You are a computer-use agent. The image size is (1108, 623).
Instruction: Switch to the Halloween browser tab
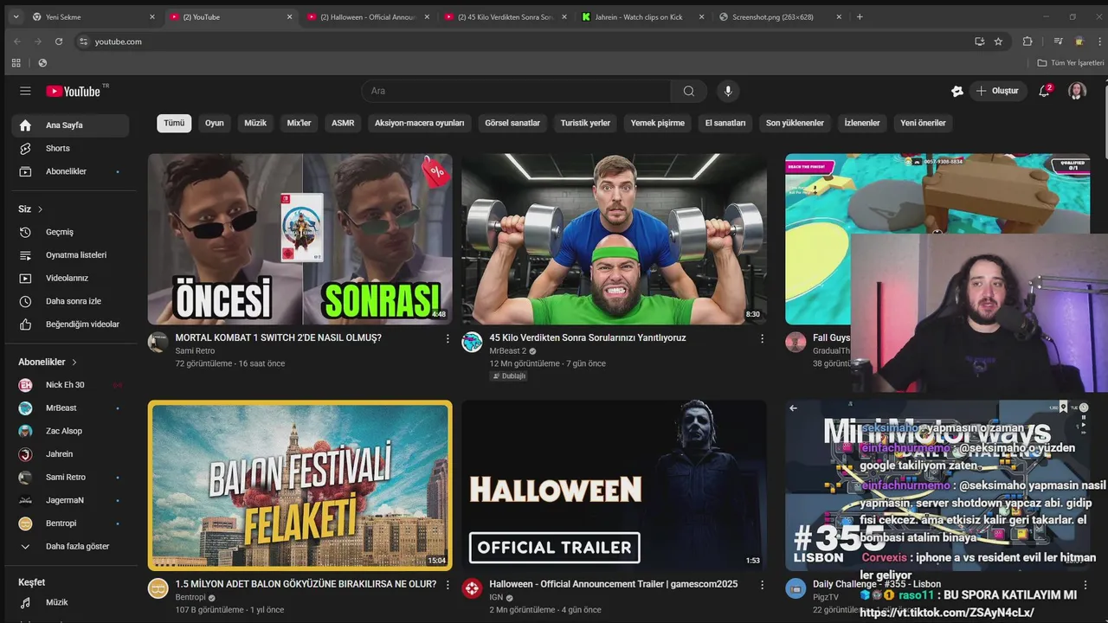pos(368,16)
